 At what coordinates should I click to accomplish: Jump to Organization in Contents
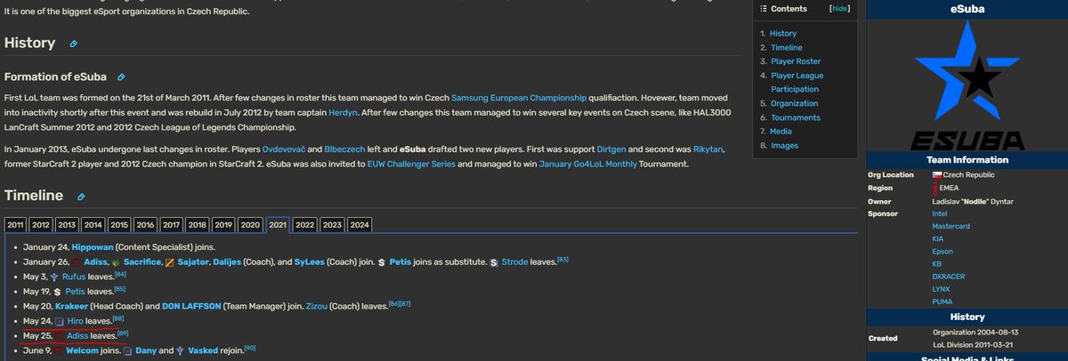pos(794,103)
